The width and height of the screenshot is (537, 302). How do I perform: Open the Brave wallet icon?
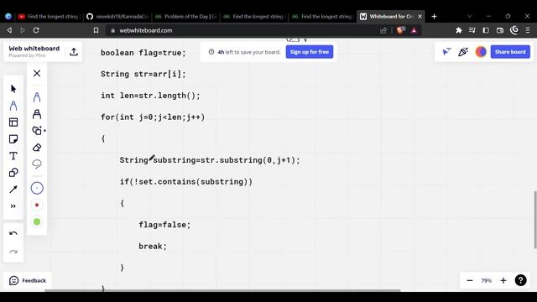(x=500, y=30)
